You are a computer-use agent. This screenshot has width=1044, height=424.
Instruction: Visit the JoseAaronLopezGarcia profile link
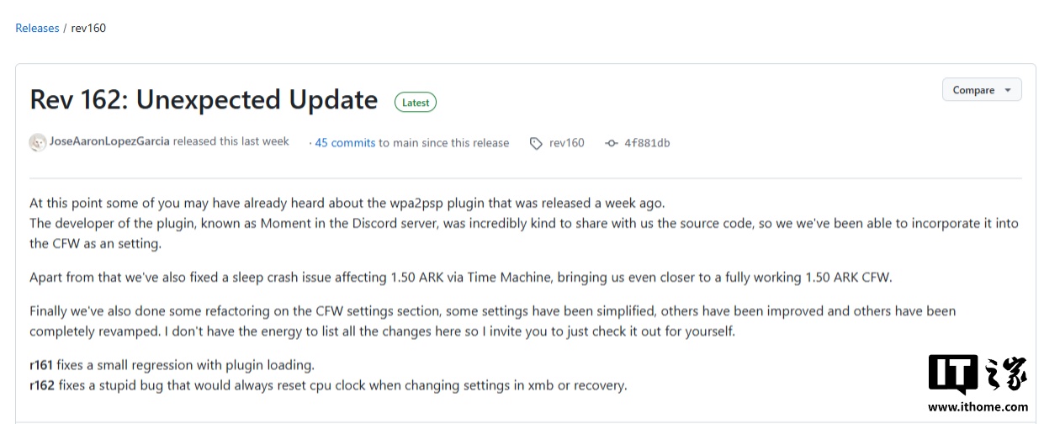109,141
